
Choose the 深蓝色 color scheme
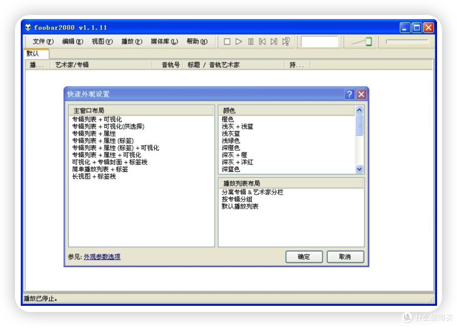(x=231, y=169)
